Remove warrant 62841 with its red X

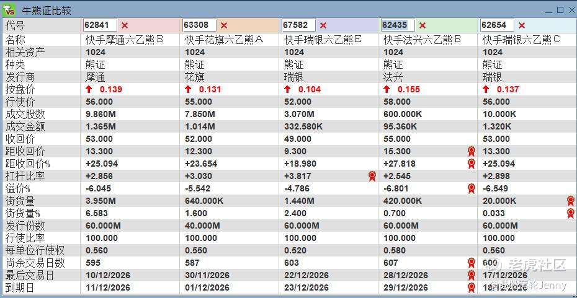125,25
